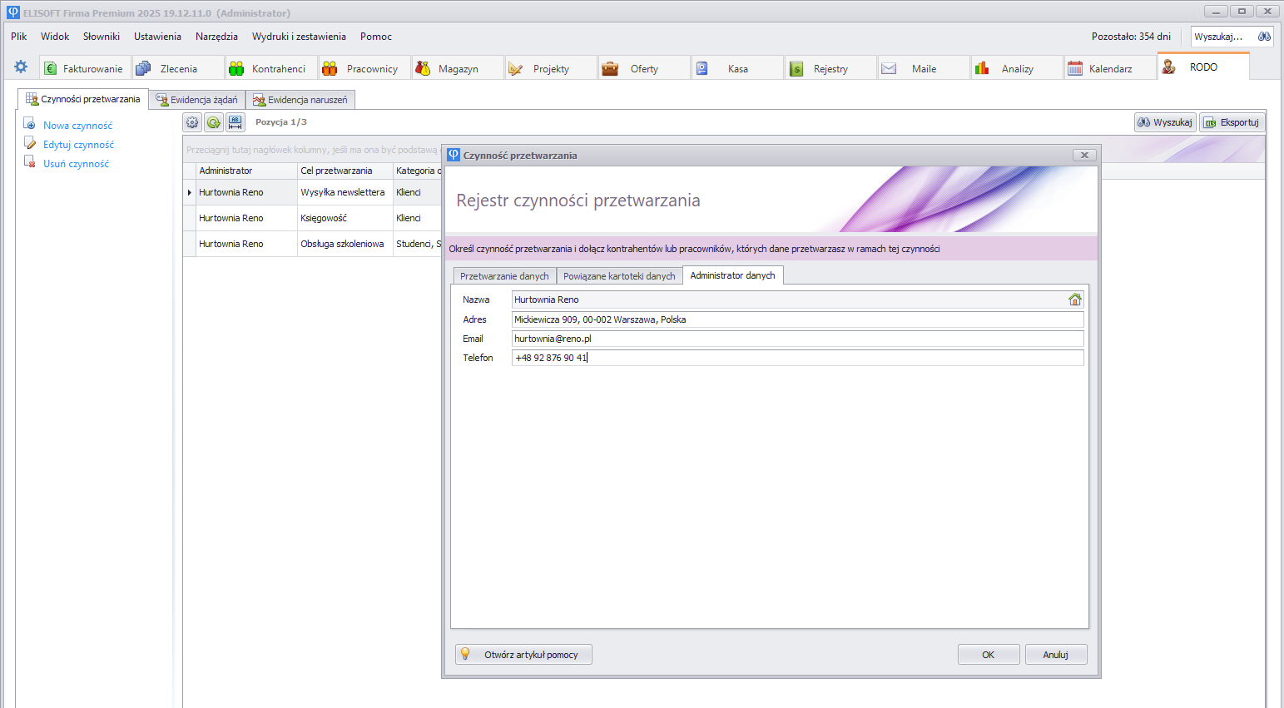Click the column width fit icon
The height and width of the screenshot is (708, 1284).
235,122
